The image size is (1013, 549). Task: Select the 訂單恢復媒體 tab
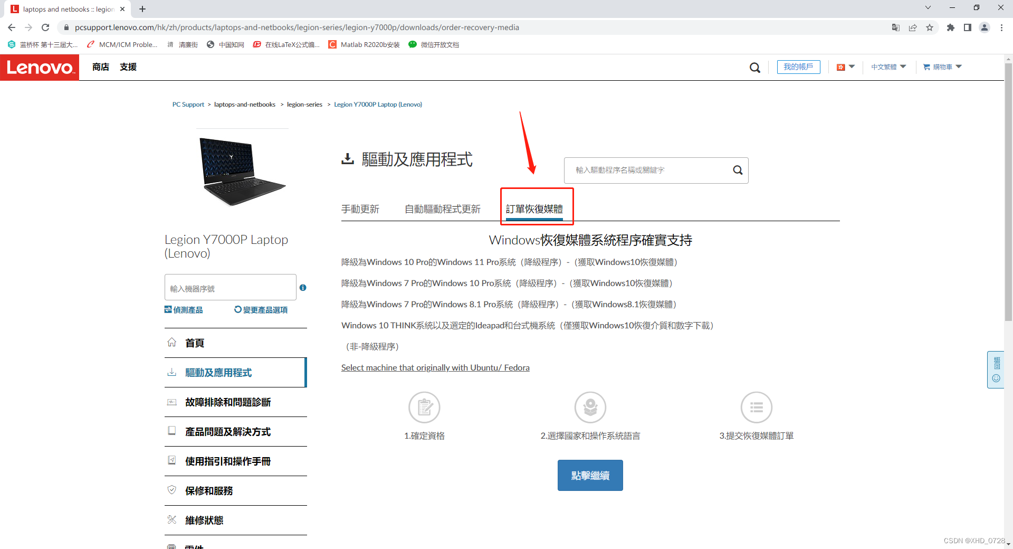tap(534, 209)
